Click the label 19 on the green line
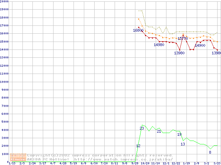 point(179,134)
